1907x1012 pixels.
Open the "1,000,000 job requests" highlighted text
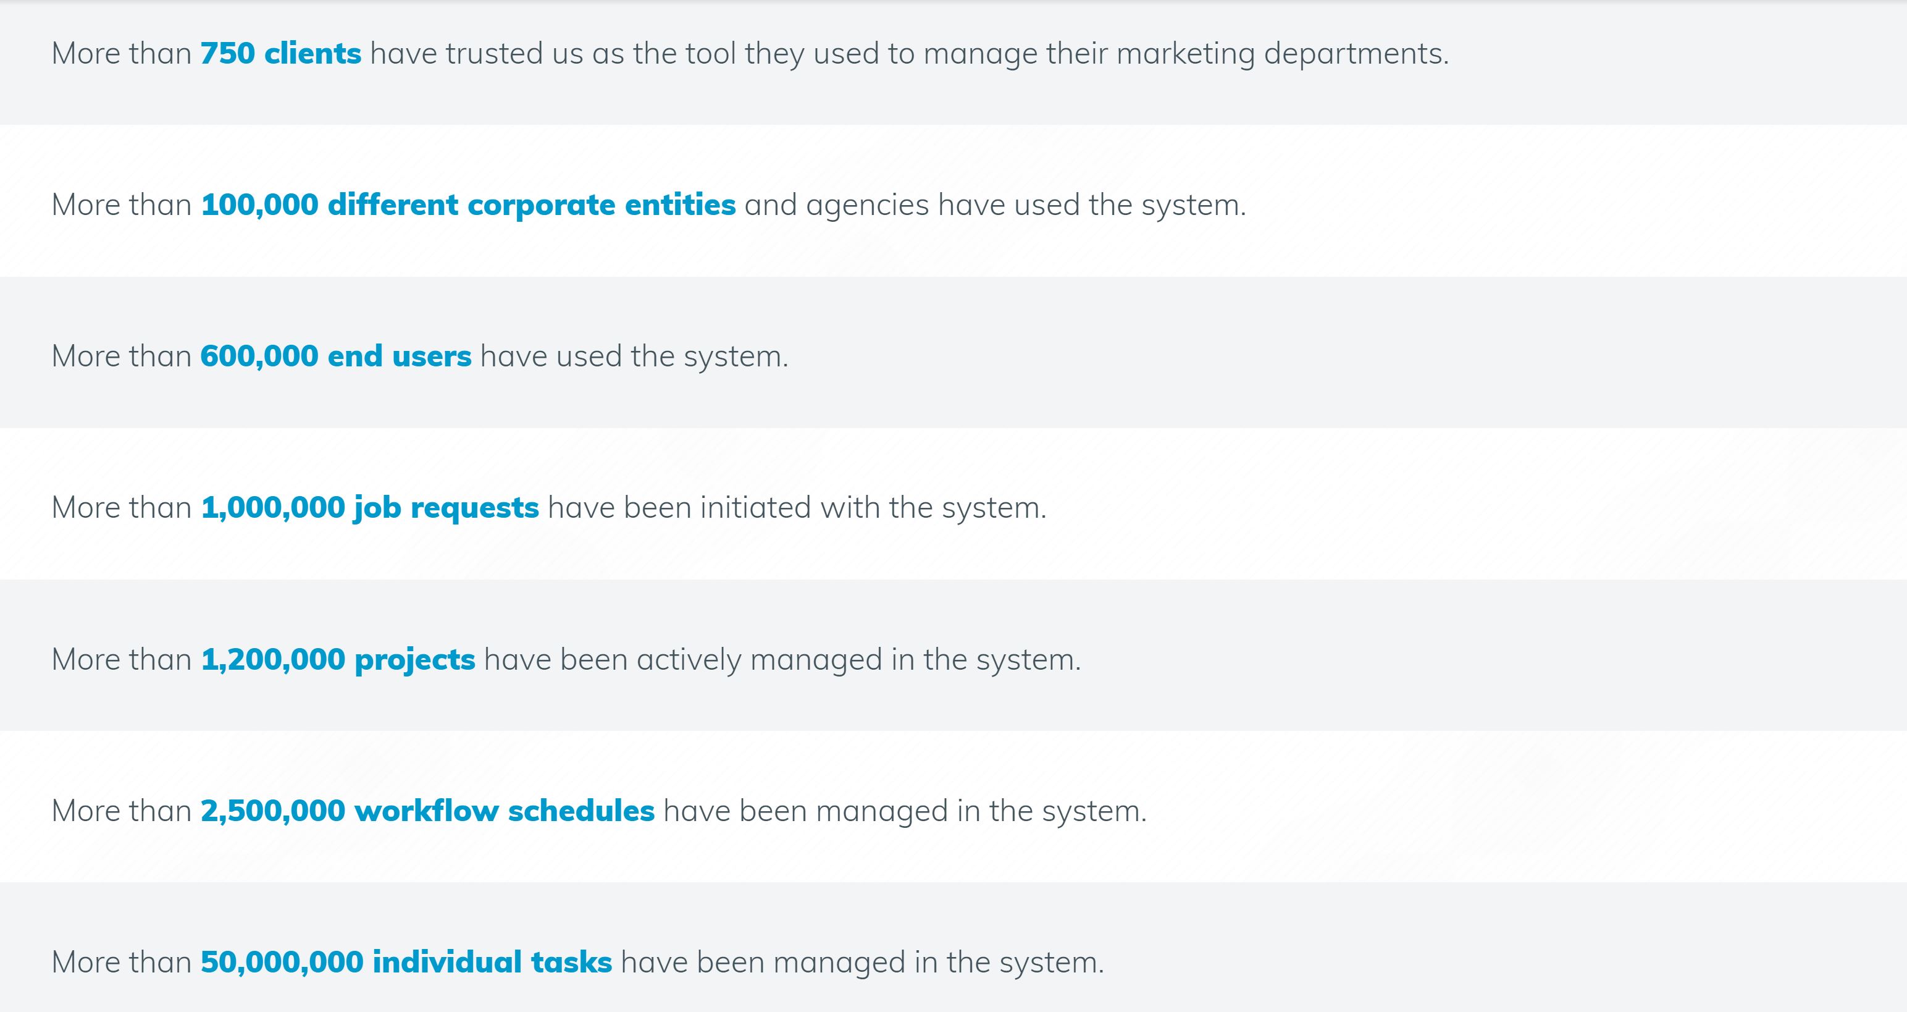[x=369, y=508]
